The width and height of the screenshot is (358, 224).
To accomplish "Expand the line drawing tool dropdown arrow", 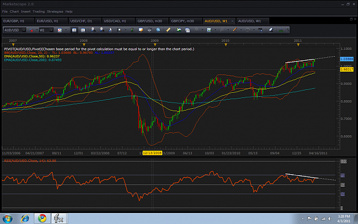I will 241,30.
